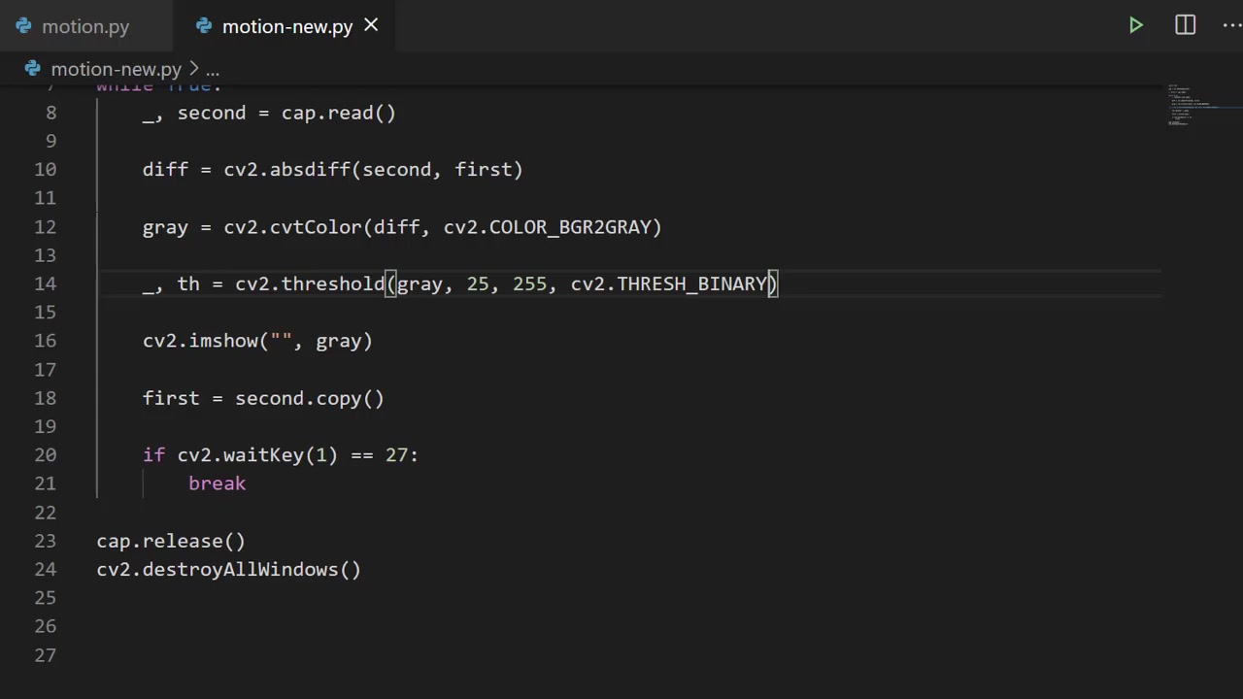Close the motion-new.py tab
Image resolution: width=1243 pixels, height=699 pixels.
coord(371,26)
